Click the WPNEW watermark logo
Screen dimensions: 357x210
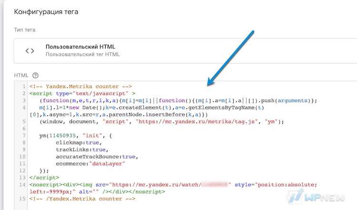click(x=316, y=197)
